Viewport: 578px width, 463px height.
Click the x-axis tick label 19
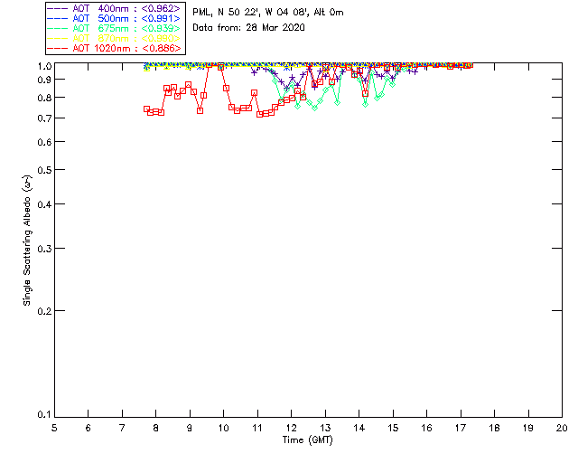(x=528, y=428)
